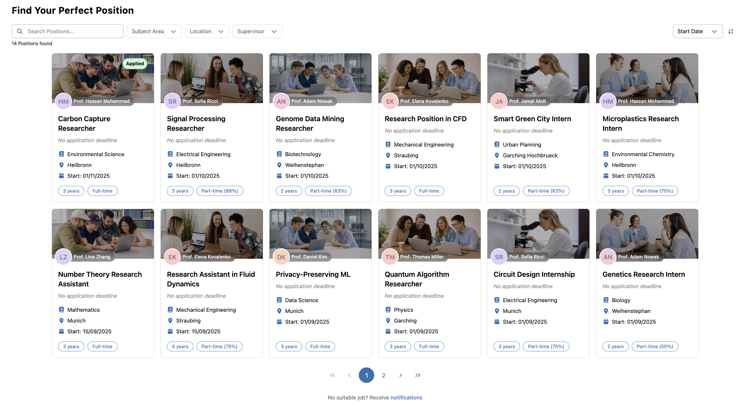
Task: Open Smart Green City Intern card photo
Action: point(538,78)
